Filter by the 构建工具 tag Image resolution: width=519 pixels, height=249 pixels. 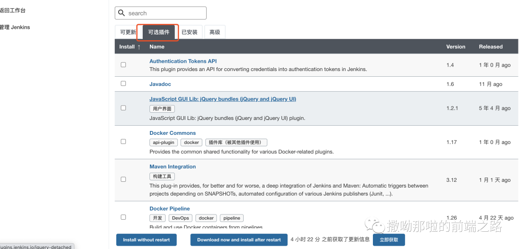pyautogui.click(x=162, y=177)
